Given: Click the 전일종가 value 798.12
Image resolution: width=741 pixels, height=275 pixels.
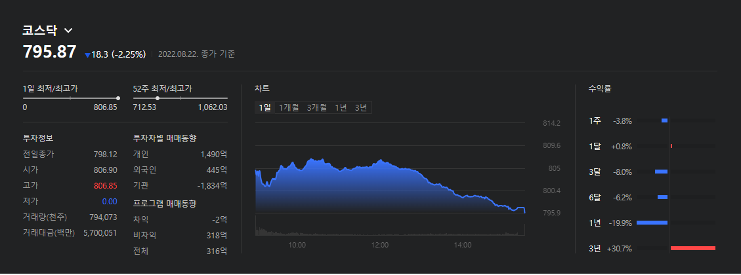Looking at the screenshot, I should [x=106, y=154].
